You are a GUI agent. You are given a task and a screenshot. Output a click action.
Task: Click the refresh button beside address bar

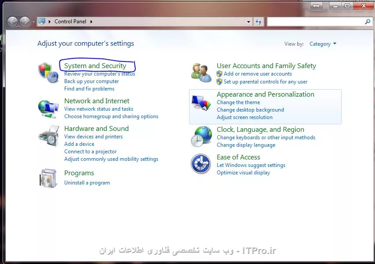click(x=258, y=22)
